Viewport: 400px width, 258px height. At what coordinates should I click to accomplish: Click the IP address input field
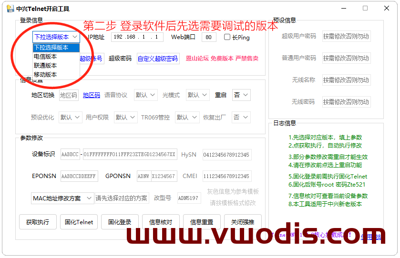tap(137, 37)
